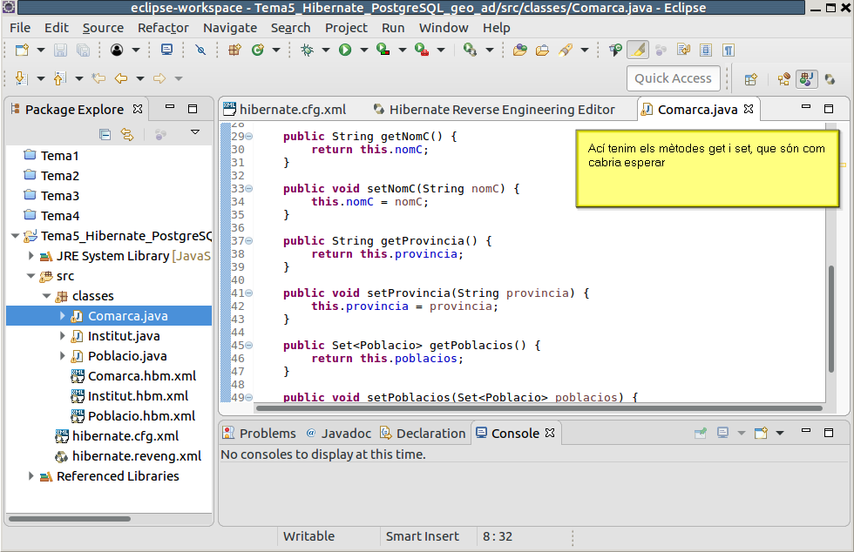Click Collapse All in Package Explorer
This screenshot has width=854, height=552.
pyautogui.click(x=105, y=134)
